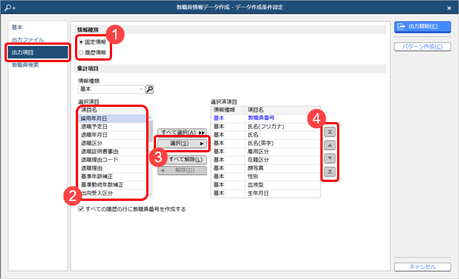Select 基準勤続年数補正 in the 選択項目 list
459x279 pixels.
click(113, 185)
